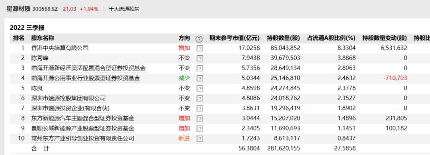Click the 增加 direction for 香港中央结算有限公司

coord(184,48)
